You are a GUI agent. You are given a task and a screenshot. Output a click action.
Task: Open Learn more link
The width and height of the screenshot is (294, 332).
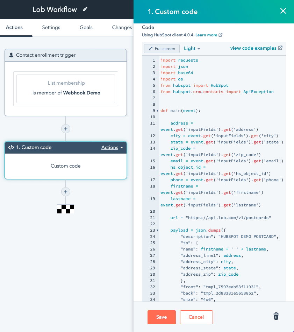(x=206, y=35)
